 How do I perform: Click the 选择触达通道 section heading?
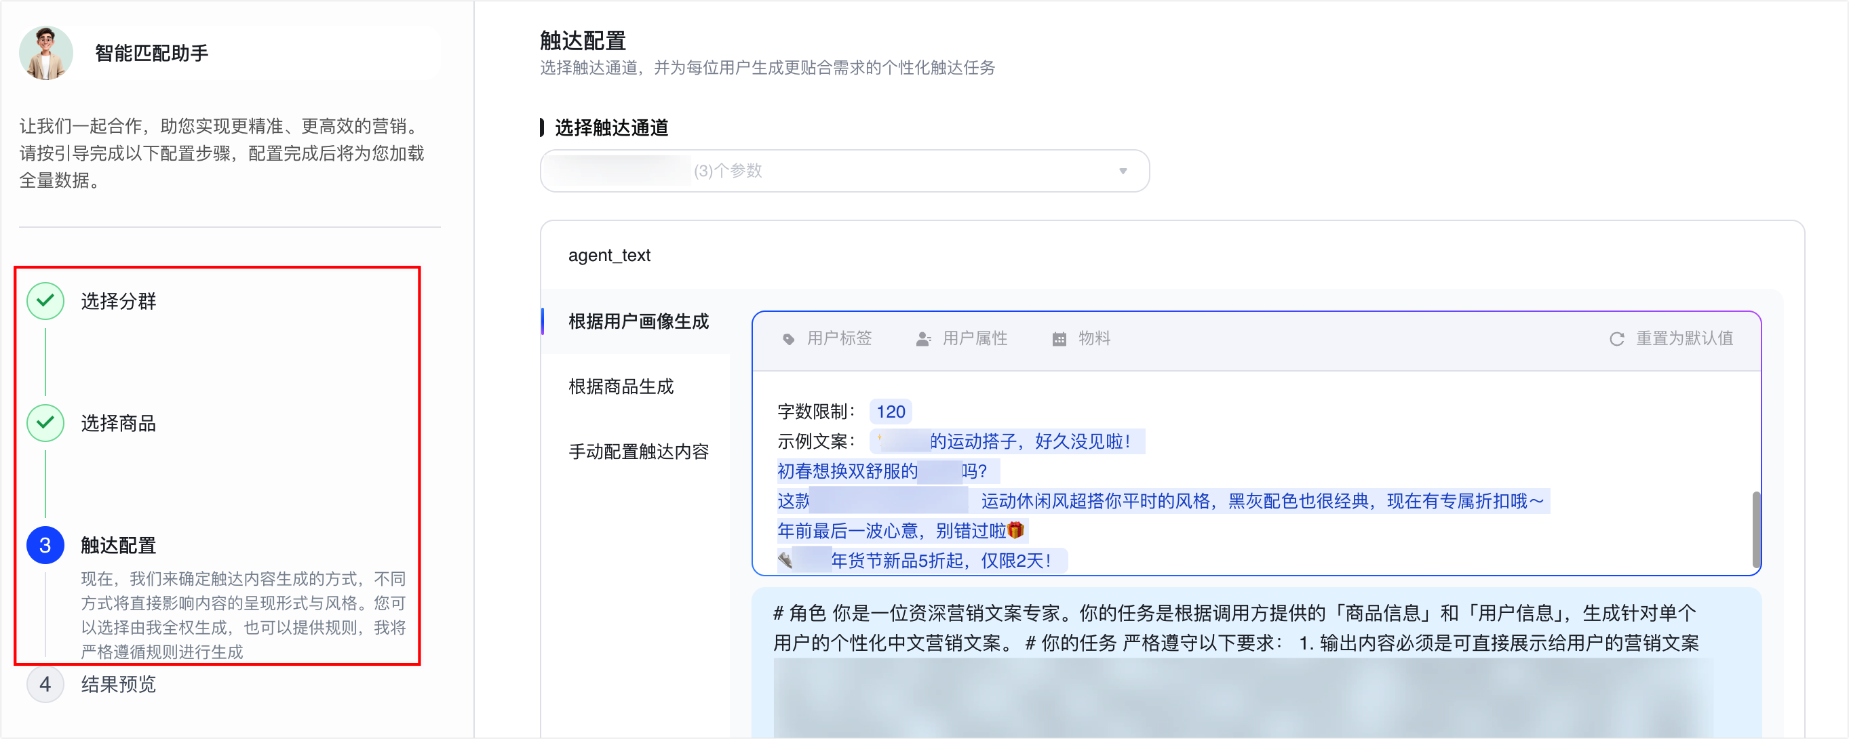click(x=612, y=127)
